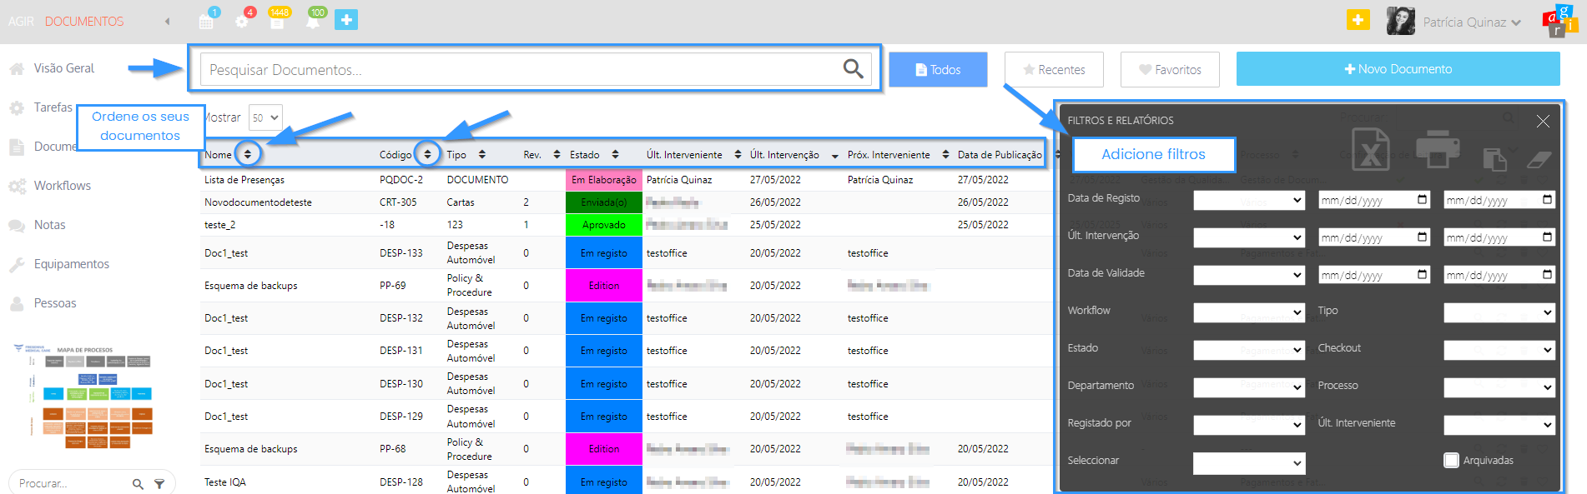Open the Departamento filter dropdown
The width and height of the screenshot is (1587, 494).
coord(1249,387)
